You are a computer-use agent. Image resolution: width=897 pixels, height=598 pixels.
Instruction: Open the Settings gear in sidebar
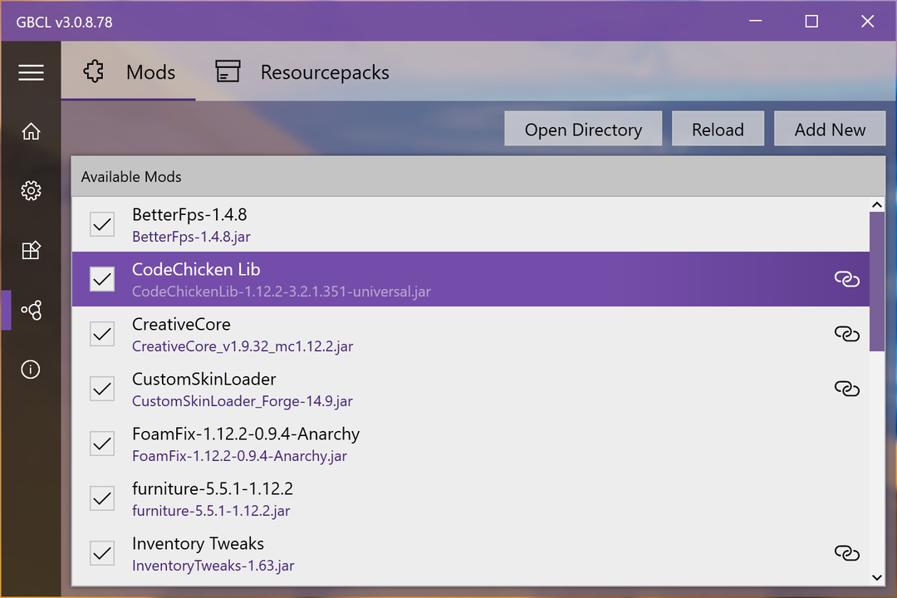31,191
